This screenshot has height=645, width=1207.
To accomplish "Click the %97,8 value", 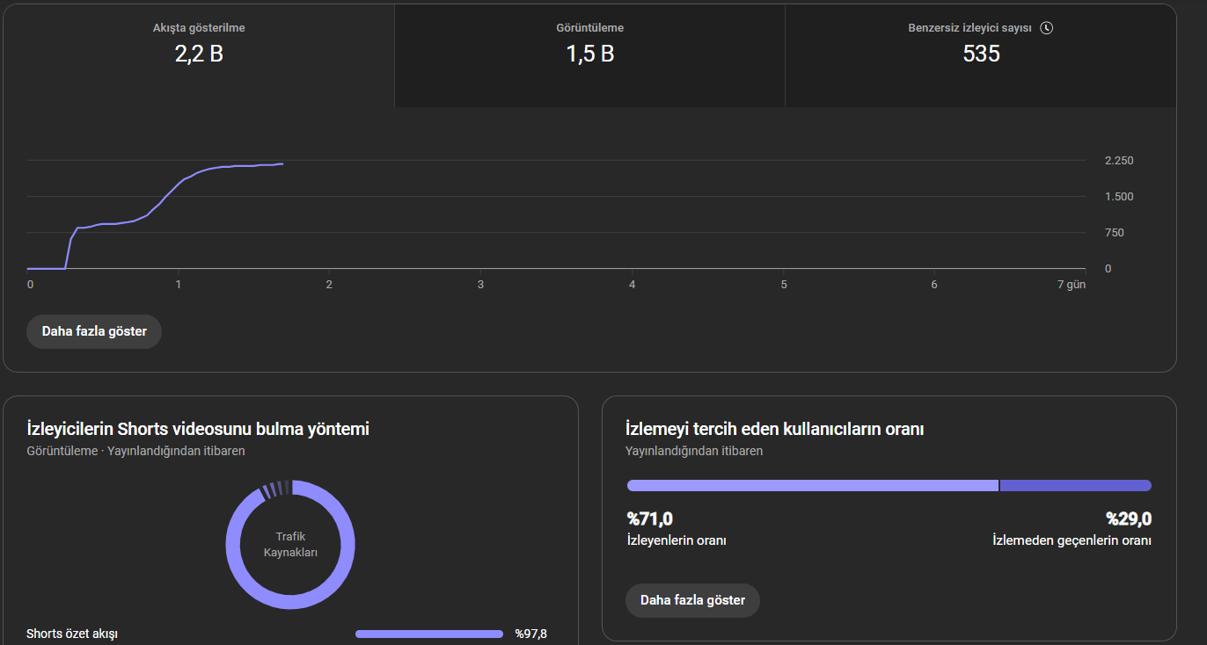I will click(530, 634).
